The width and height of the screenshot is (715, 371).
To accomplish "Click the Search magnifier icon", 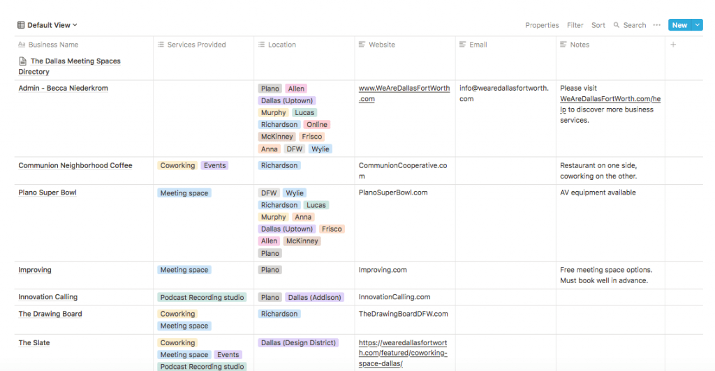I will click(x=617, y=25).
